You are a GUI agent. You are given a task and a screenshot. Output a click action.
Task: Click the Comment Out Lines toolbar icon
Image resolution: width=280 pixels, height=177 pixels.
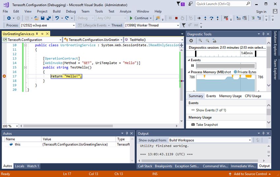point(253,18)
